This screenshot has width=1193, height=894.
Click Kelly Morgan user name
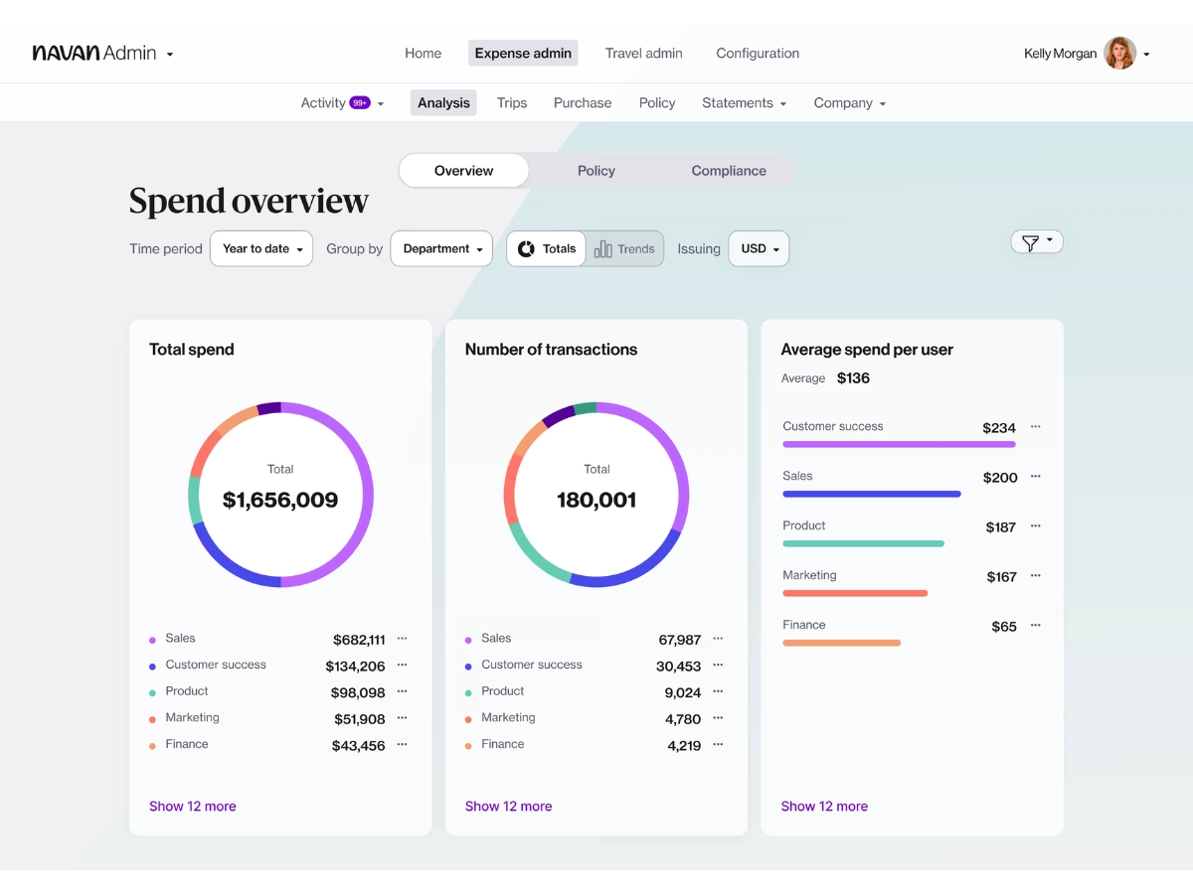1060,54
